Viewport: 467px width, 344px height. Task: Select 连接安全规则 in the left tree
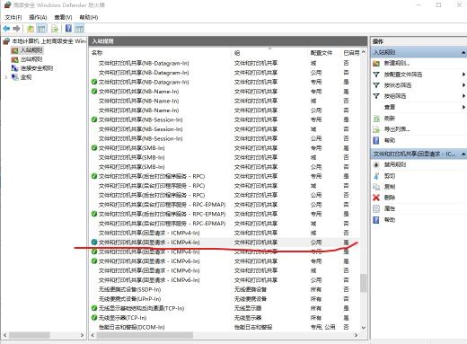point(37,68)
